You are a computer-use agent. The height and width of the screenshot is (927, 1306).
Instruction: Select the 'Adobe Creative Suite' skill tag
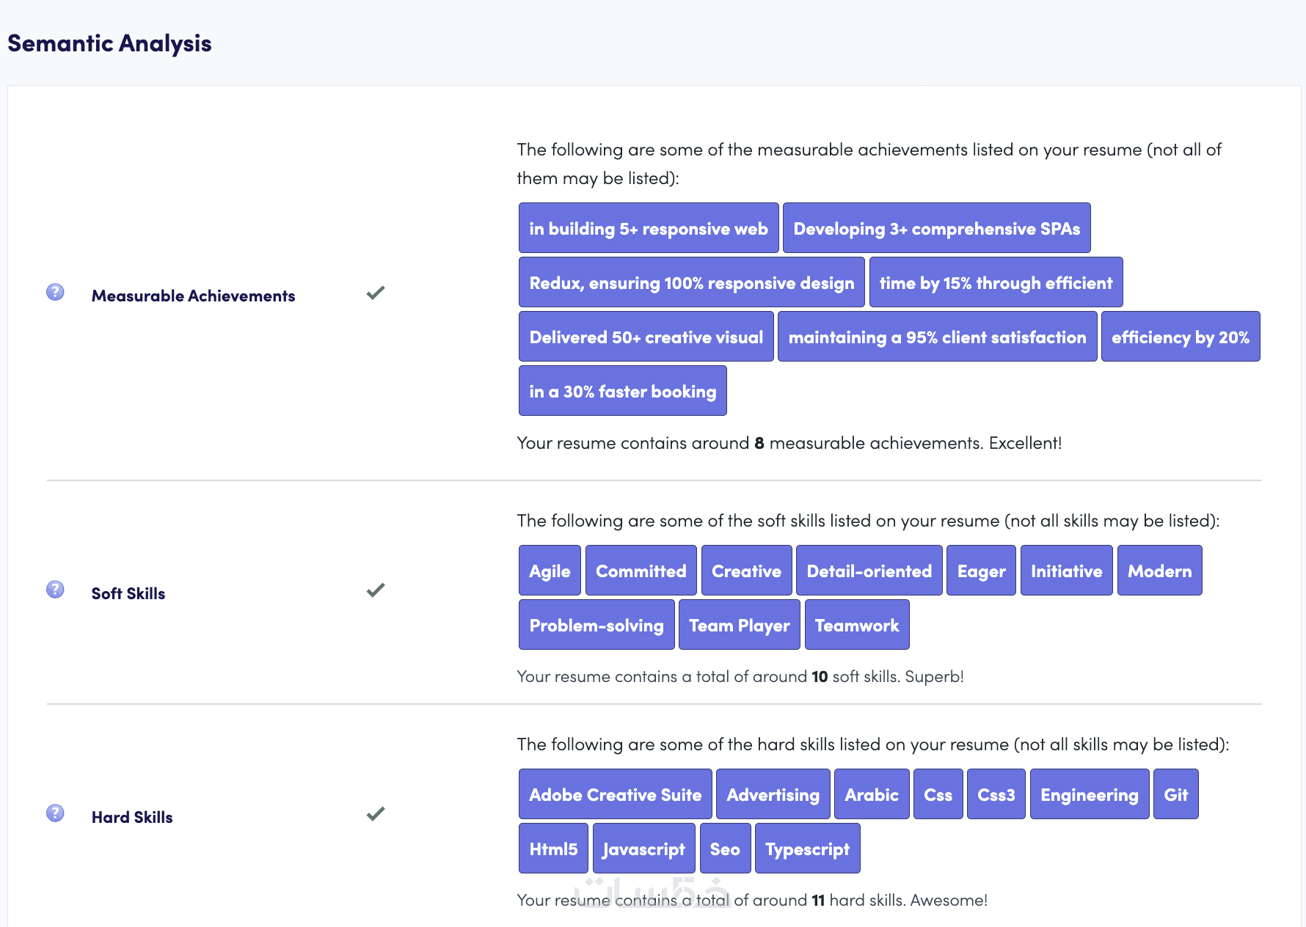click(615, 794)
